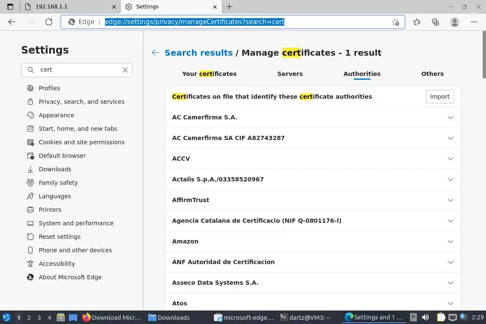The height and width of the screenshot is (324, 486).
Task: Click the clipboard tray icon
Action: 441,317
